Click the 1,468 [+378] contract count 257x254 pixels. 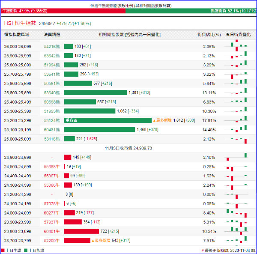click(x=147, y=130)
